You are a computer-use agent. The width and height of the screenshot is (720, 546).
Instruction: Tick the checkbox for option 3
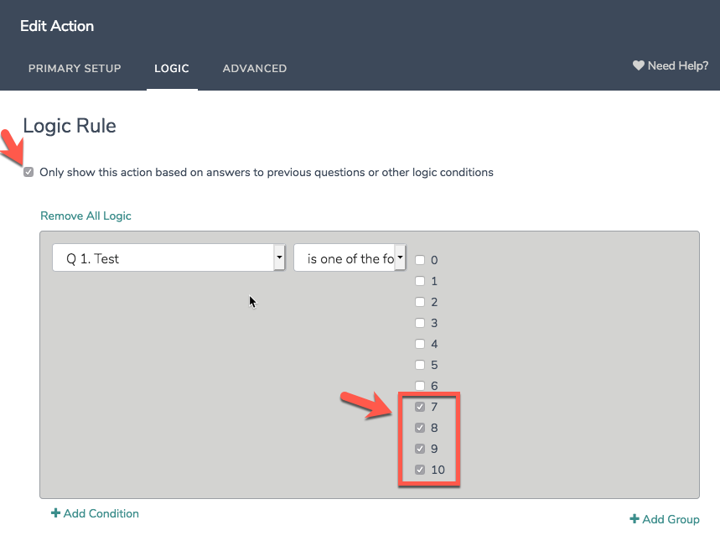420,323
